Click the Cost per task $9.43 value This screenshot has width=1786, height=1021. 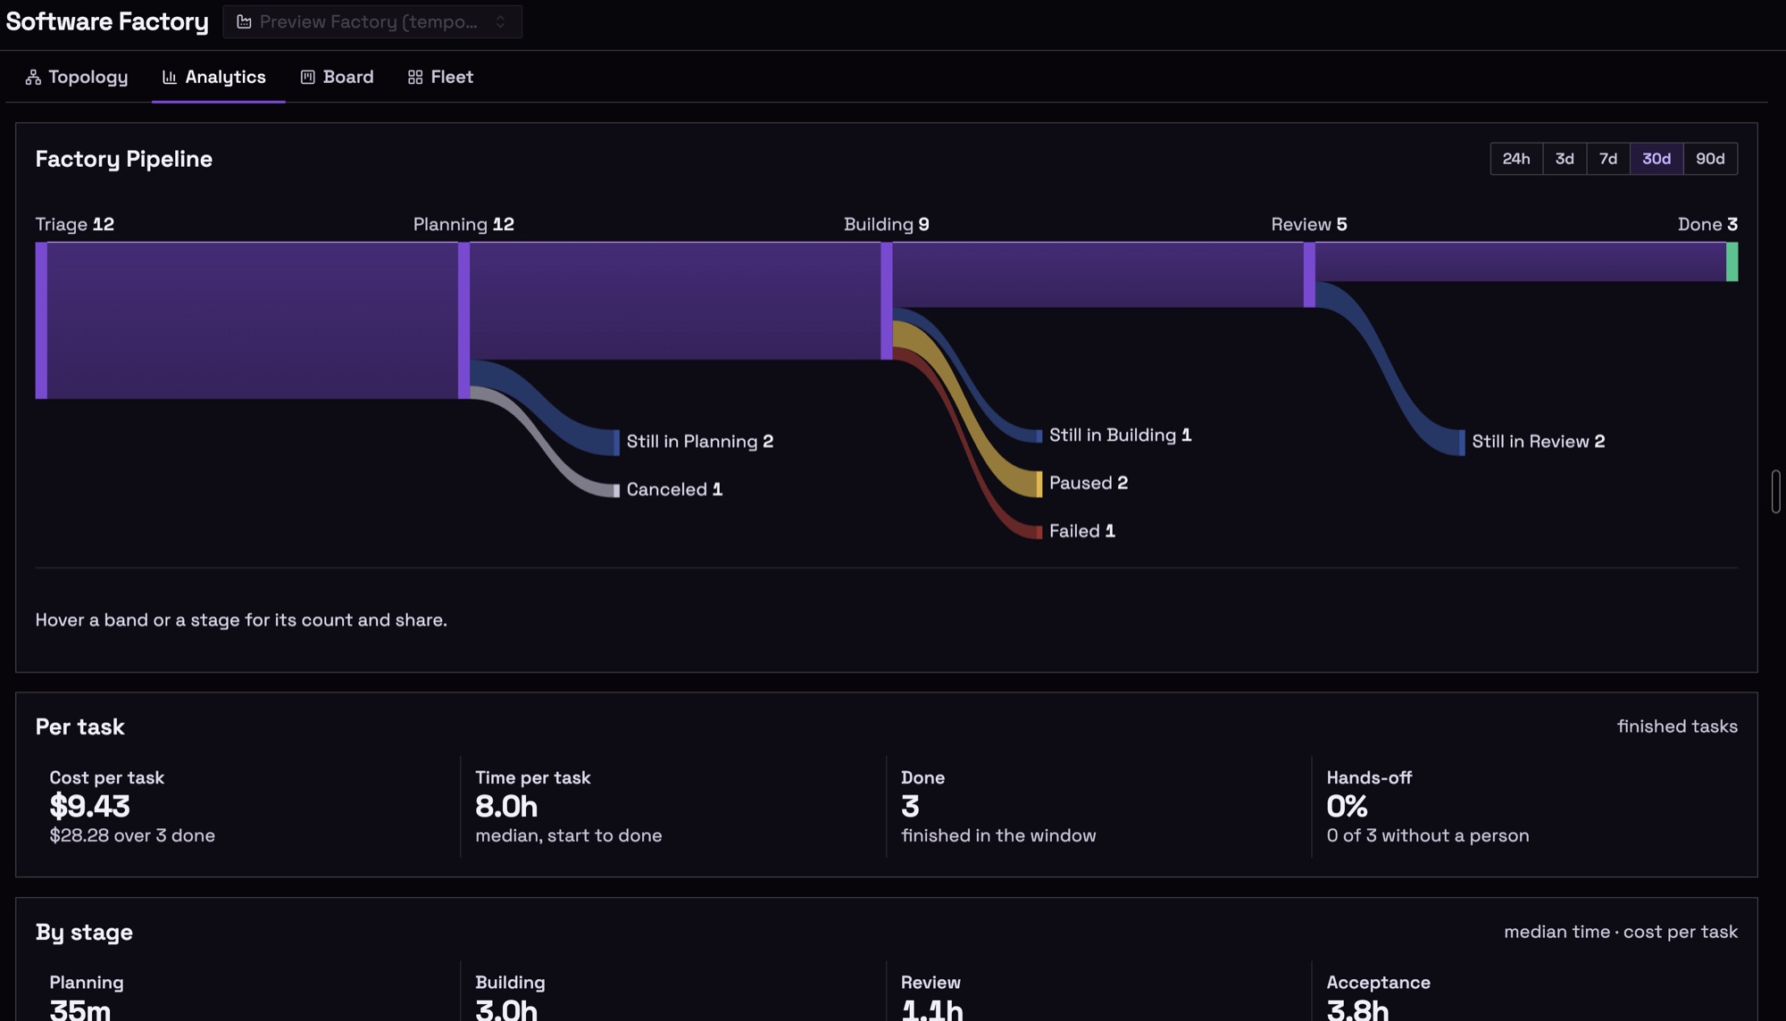point(89,806)
